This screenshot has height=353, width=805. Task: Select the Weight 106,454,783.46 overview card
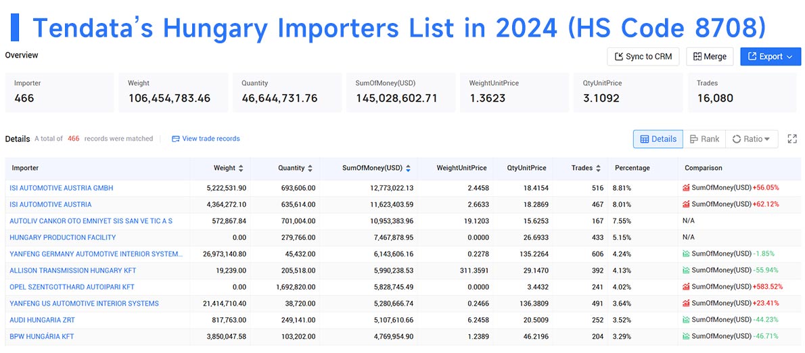pyautogui.click(x=174, y=93)
